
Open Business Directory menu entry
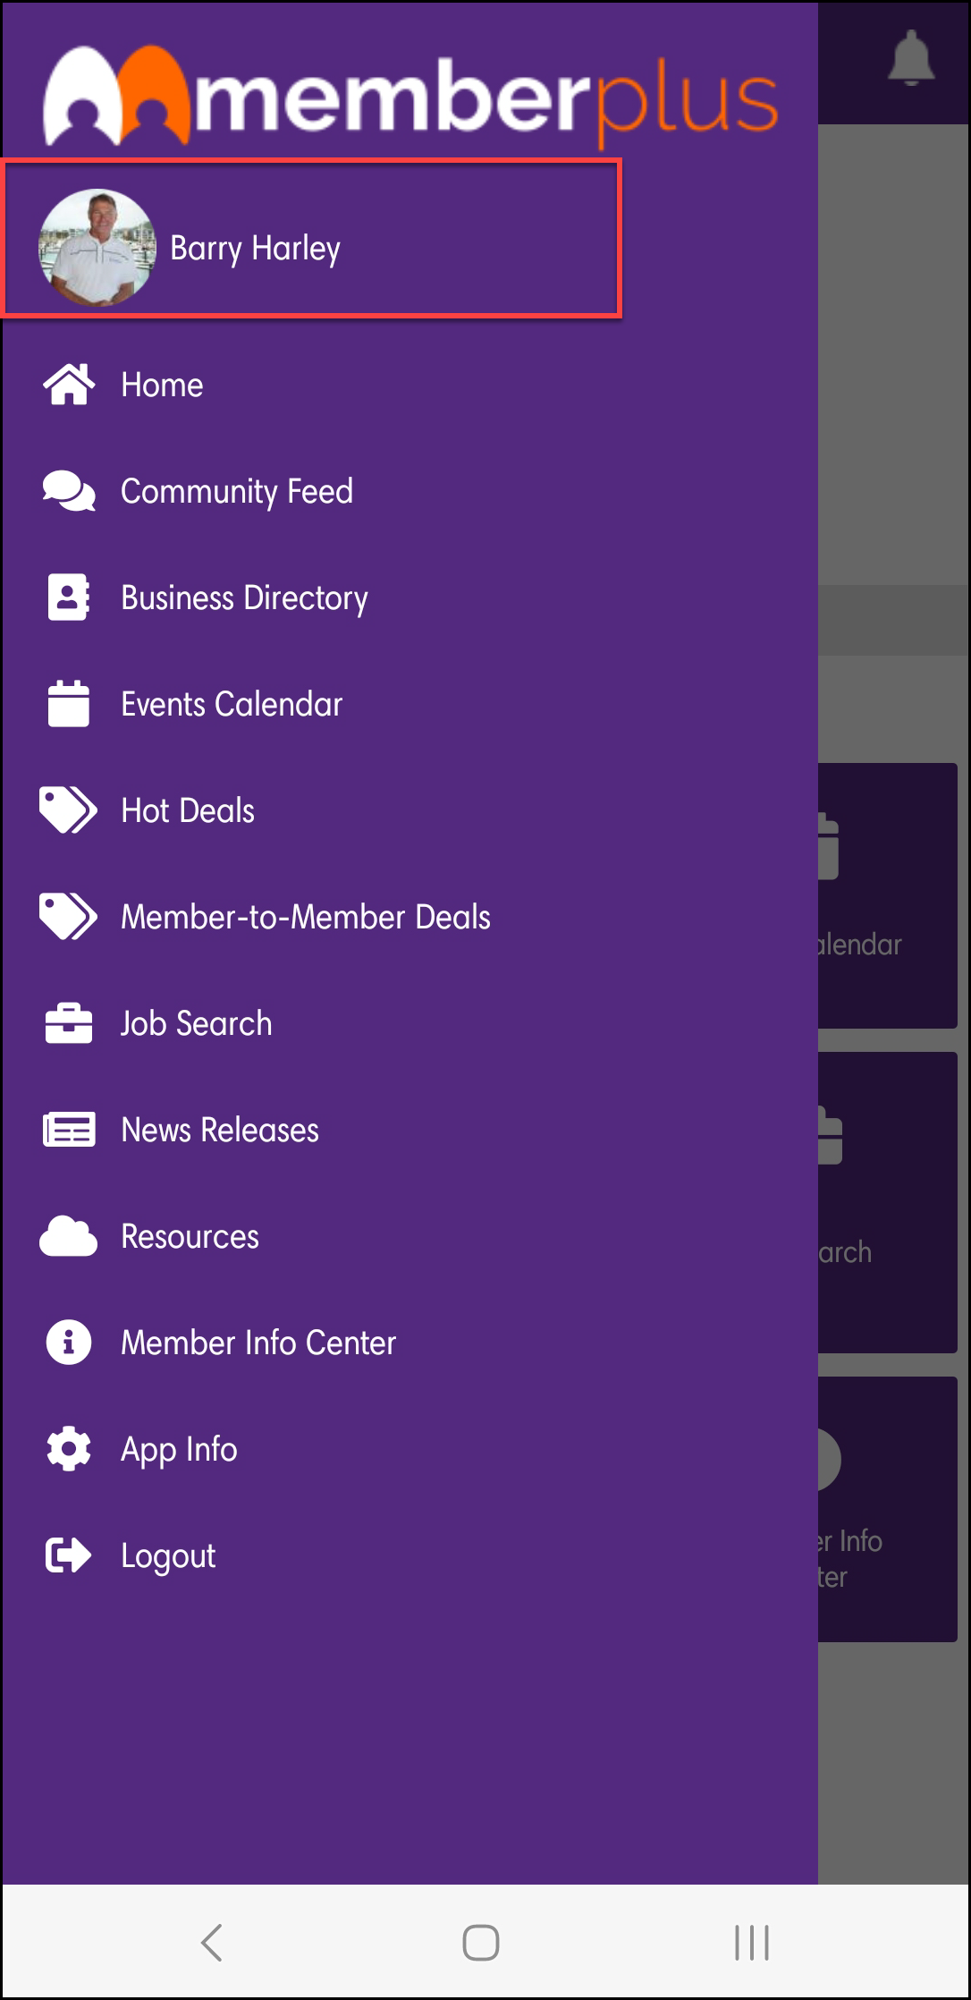[244, 597]
